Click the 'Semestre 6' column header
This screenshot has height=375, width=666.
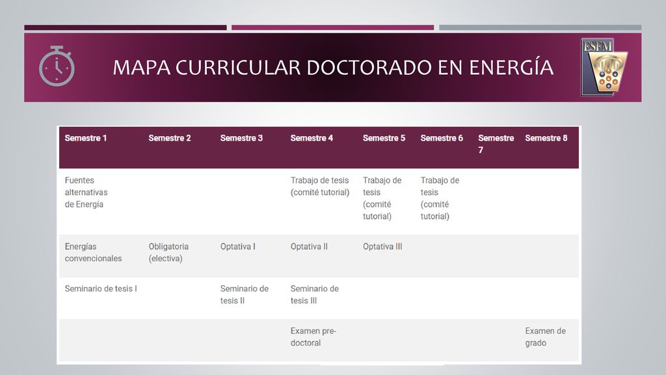[442, 138]
